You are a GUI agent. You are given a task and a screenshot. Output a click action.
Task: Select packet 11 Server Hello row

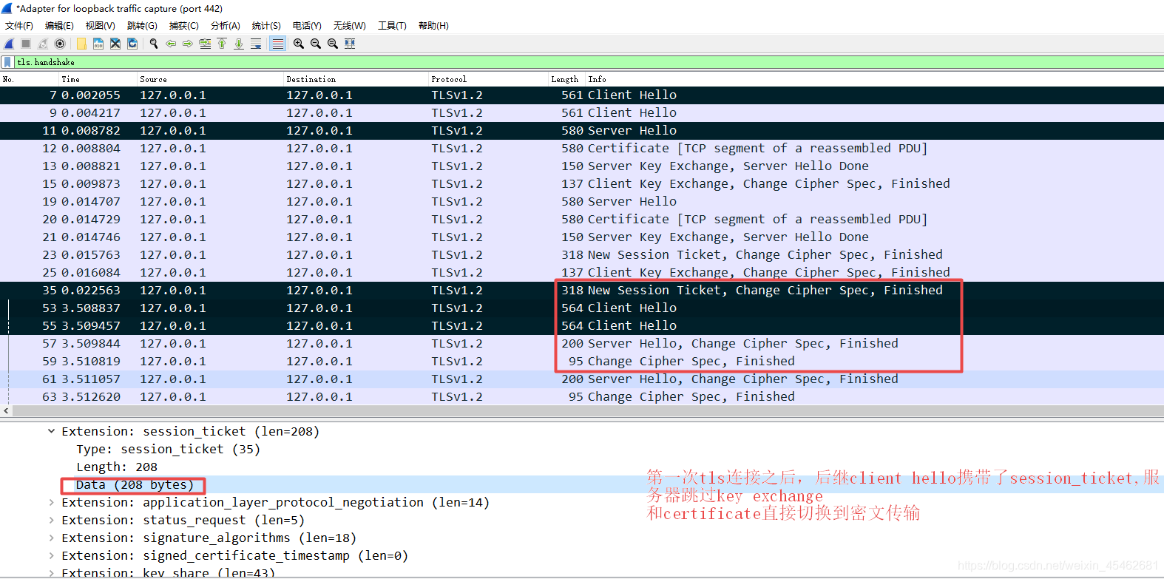[582, 130]
